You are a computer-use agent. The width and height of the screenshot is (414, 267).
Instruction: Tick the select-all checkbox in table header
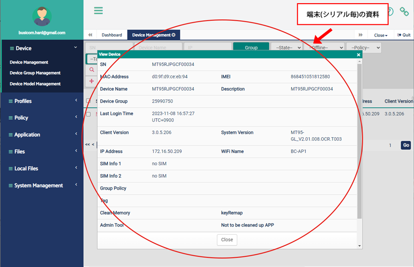[88, 101]
